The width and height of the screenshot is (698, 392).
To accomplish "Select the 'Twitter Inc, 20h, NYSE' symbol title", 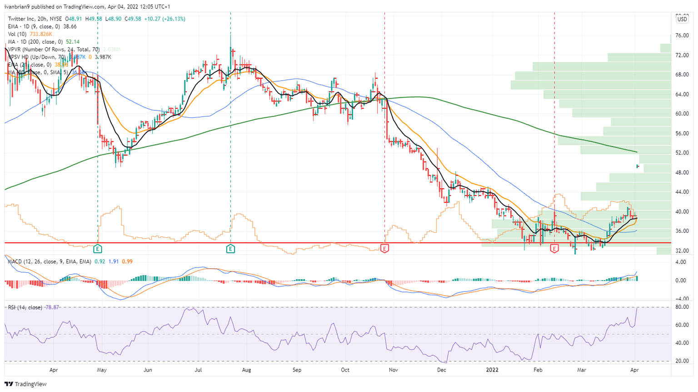I will click(x=35, y=19).
